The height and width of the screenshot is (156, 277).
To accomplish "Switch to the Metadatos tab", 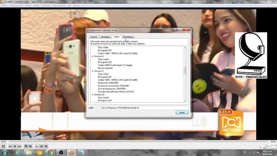I will point(105,37).
